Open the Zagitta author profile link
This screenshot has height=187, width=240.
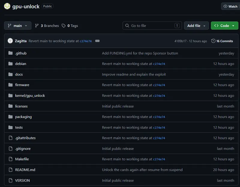point(21,41)
